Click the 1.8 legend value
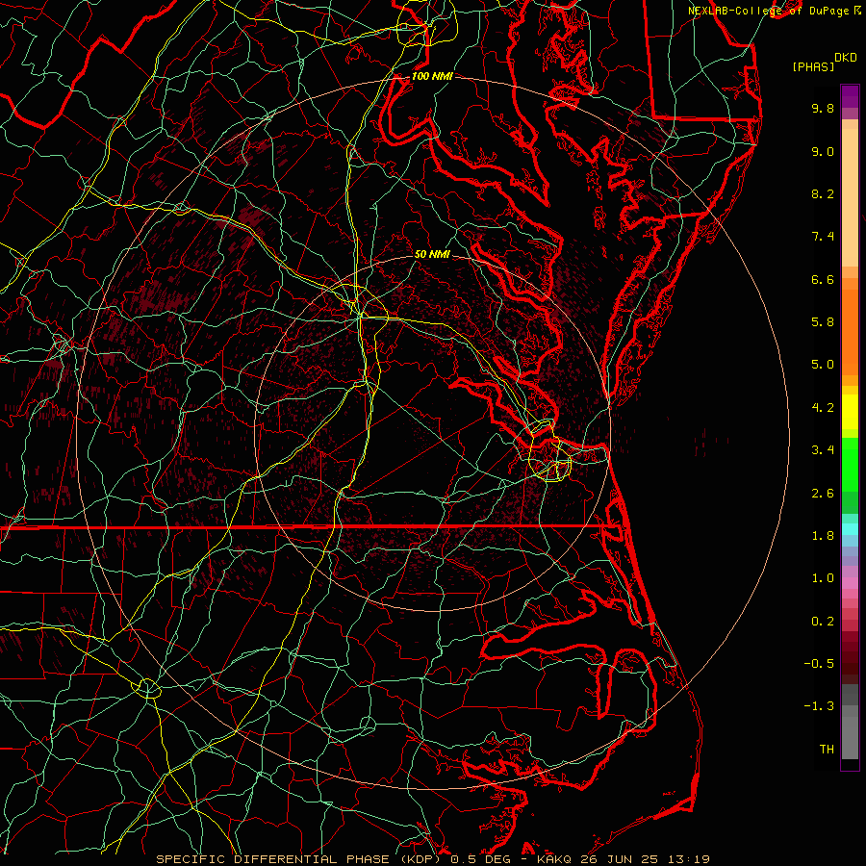Screen dimensions: 866x866 point(823,536)
